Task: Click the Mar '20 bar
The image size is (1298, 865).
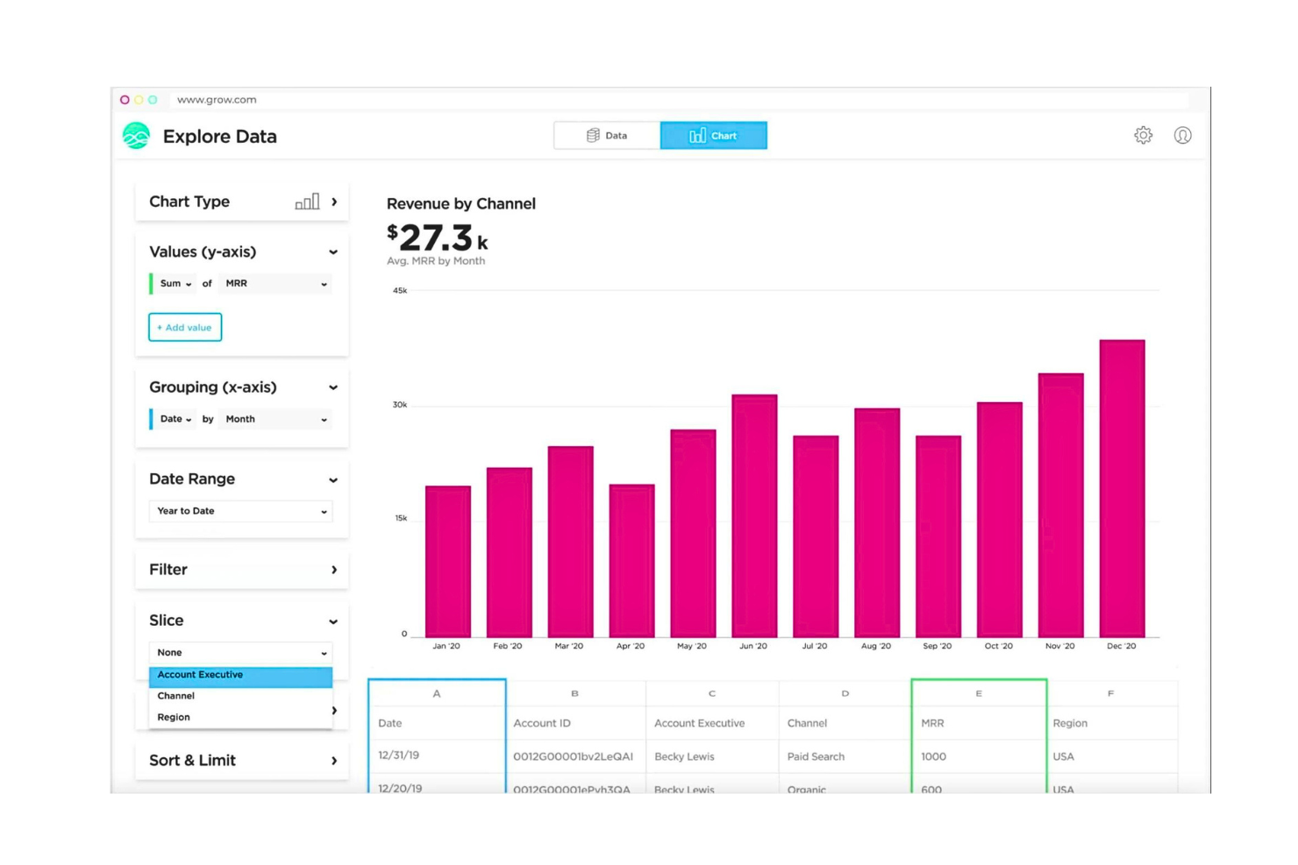Action: tap(571, 542)
